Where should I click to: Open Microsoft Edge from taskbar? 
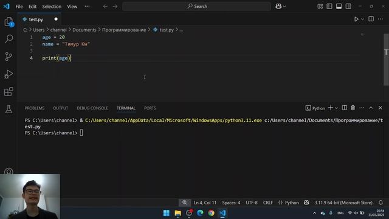pyautogui.click(x=200, y=213)
